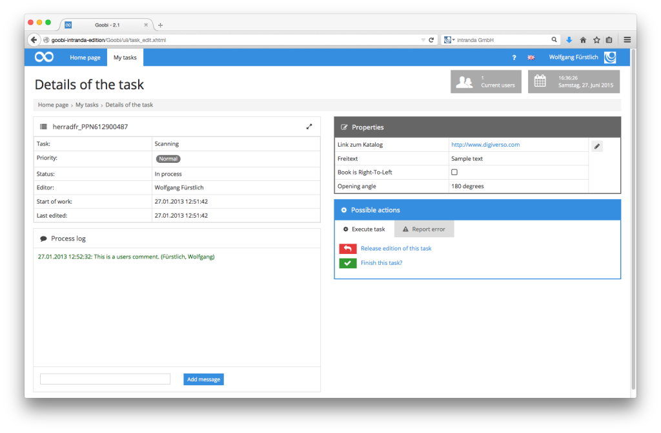Click the UK flag language icon
The image size is (661, 433).
coord(531,58)
